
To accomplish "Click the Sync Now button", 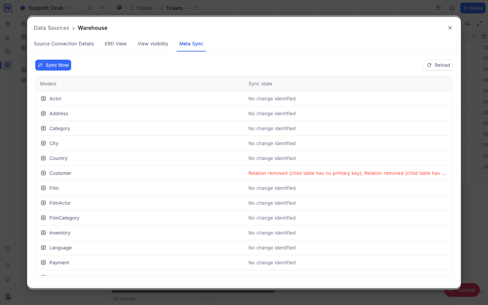I will point(53,65).
